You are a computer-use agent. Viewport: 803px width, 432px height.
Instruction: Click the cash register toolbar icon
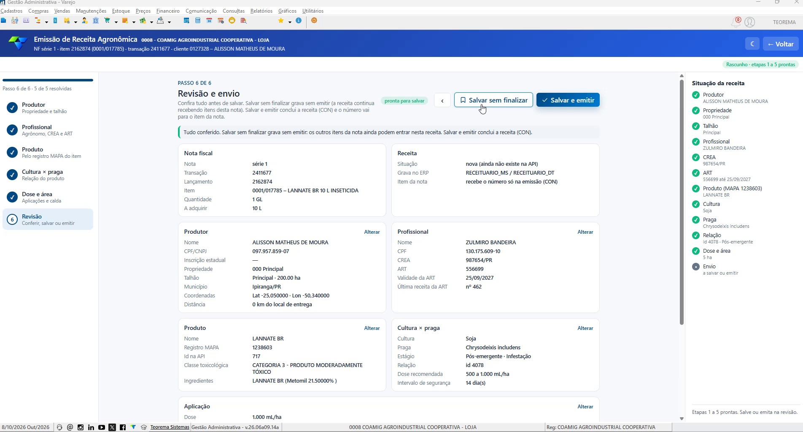[160, 21]
